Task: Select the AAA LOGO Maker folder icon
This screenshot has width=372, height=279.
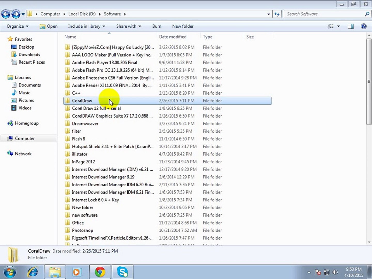Action: 67,55
